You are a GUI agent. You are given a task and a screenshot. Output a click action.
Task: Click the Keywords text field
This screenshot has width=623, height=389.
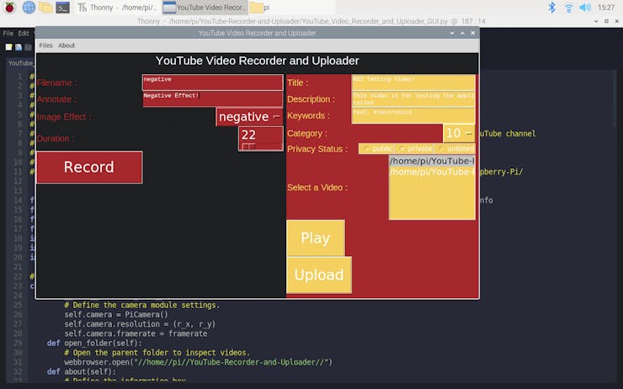coord(413,115)
